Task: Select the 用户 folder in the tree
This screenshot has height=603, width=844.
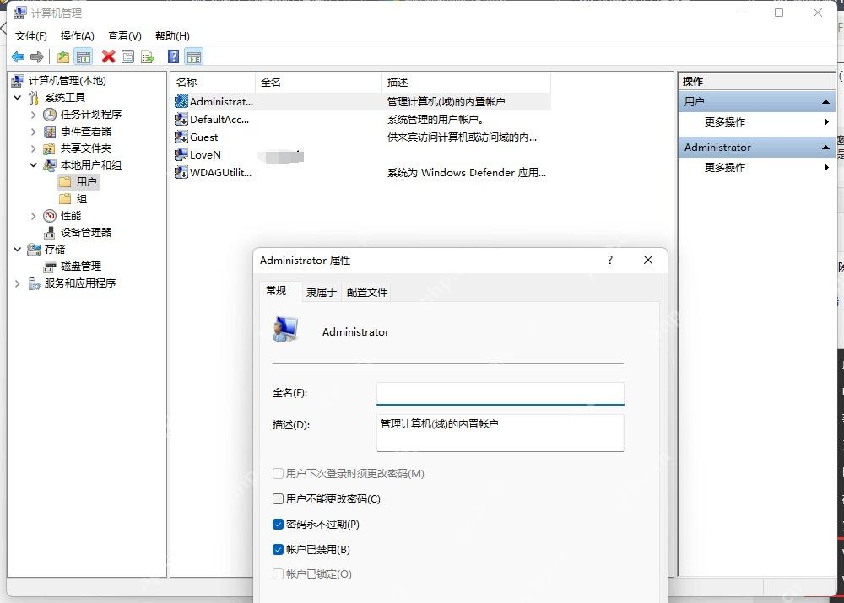Action: coord(79,182)
